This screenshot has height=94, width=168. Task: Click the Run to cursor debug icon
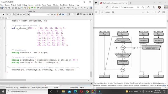[67, 8]
